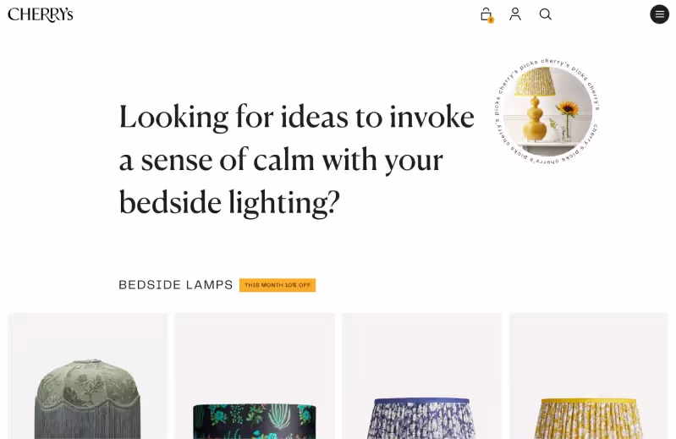This screenshot has height=439, width=676.
Task: Click the "This month 10% off" badge
Action: [278, 285]
